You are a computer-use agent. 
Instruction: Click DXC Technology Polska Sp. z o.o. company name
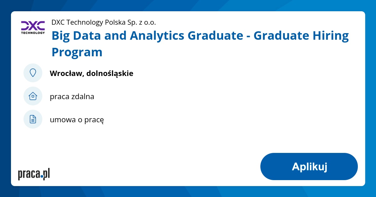click(103, 22)
